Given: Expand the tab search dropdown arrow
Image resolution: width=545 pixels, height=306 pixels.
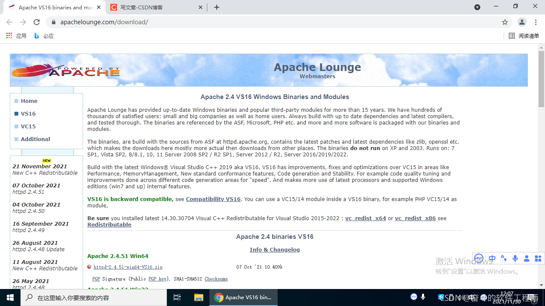Looking at the screenshot, I should click(x=477, y=7).
